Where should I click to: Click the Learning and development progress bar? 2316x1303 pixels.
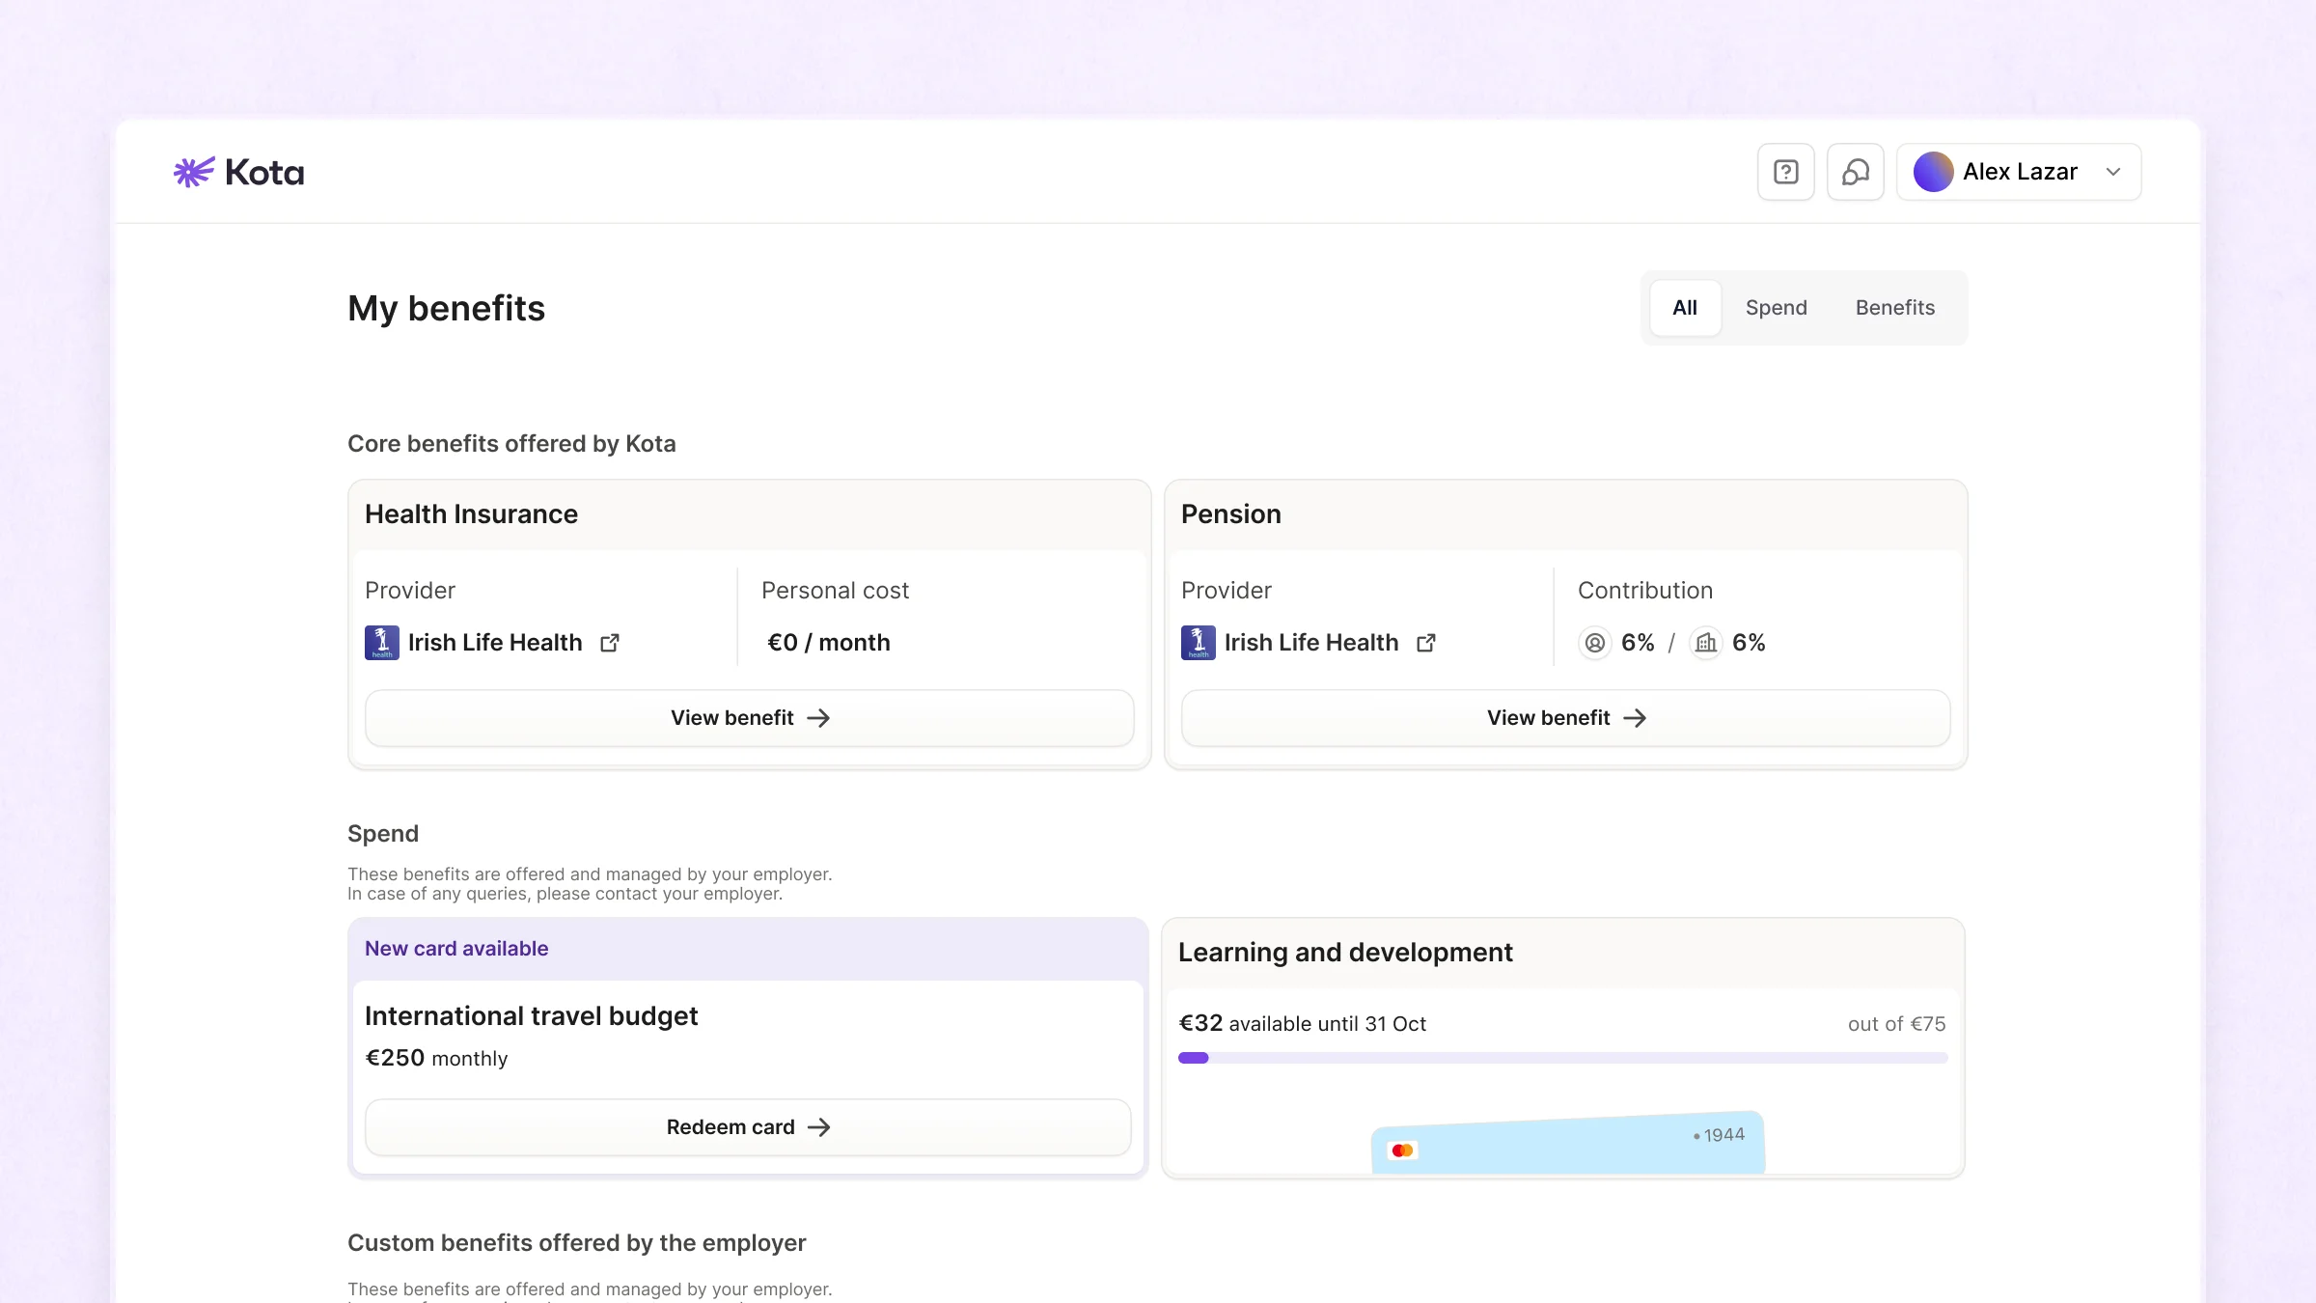(x=1562, y=1058)
